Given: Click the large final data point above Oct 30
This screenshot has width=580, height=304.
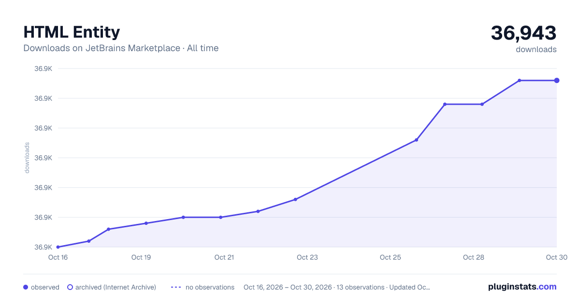Looking at the screenshot, I should [x=557, y=81].
